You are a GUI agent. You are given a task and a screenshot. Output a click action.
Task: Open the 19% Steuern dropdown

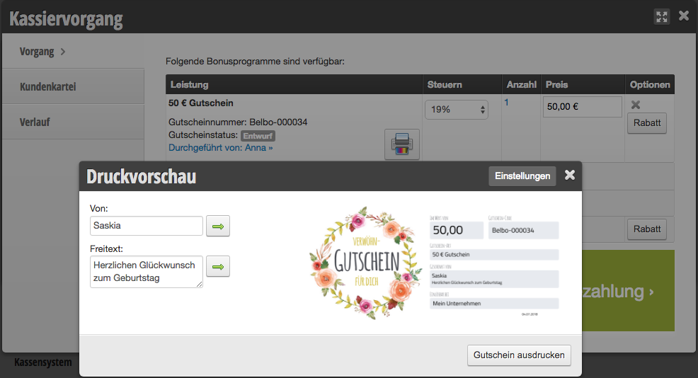(x=457, y=110)
